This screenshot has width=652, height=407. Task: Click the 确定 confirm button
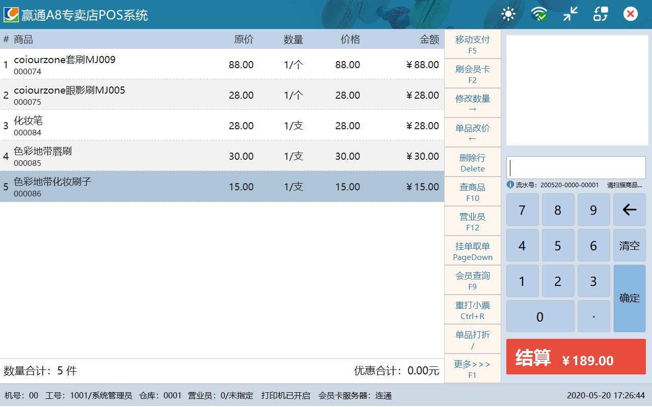(x=629, y=298)
